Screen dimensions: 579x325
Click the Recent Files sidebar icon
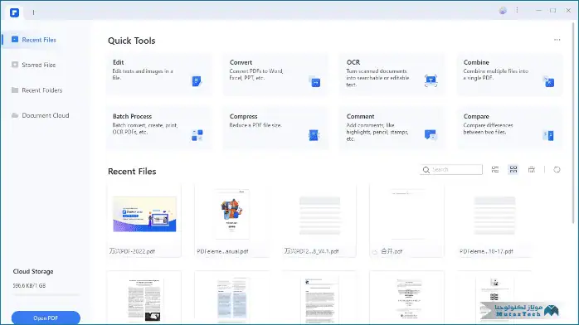click(x=15, y=39)
